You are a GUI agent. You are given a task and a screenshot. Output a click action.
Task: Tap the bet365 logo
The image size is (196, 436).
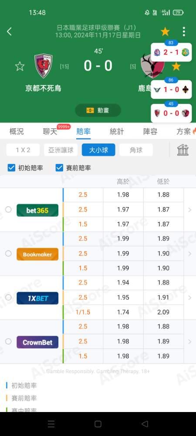(x=37, y=210)
